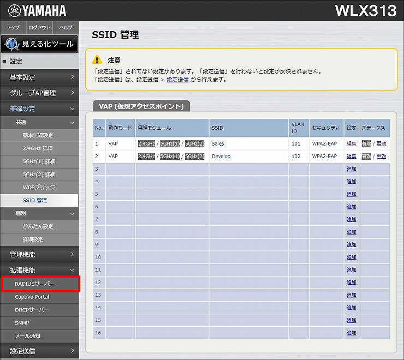Image resolution: width=404 pixels, height=360 pixels.
Task: Click the Yamaha logo in header
Action: (37, 11)
